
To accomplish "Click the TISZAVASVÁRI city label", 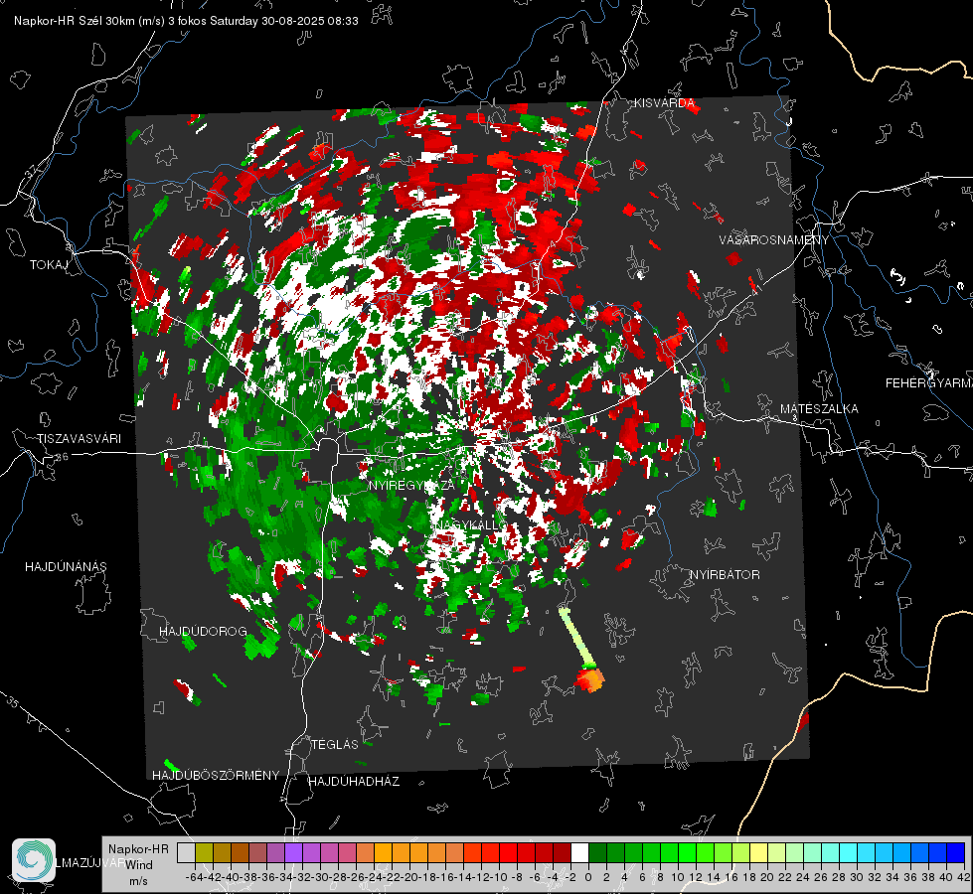I will (79, 439).
